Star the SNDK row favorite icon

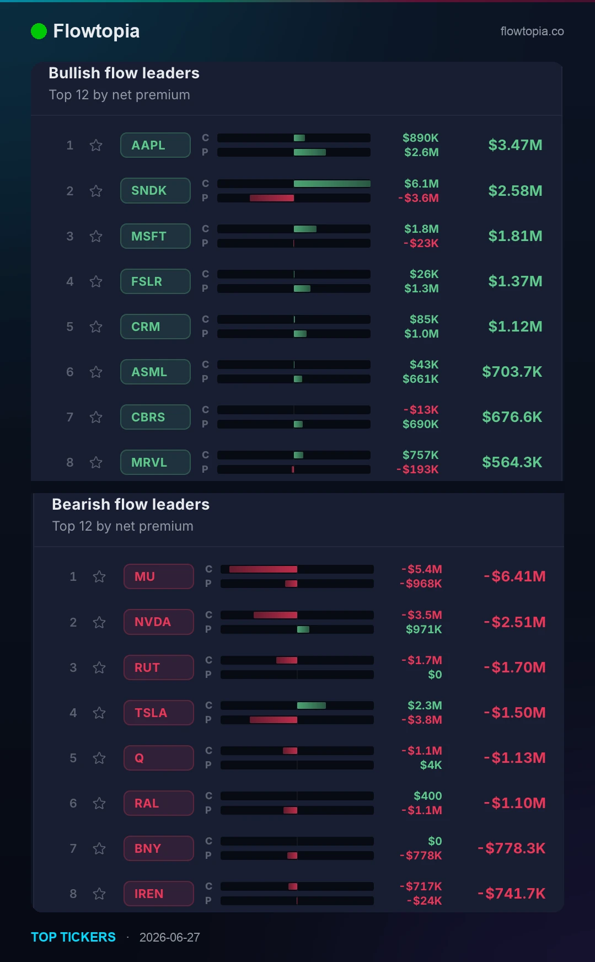[x=96, y=191]
